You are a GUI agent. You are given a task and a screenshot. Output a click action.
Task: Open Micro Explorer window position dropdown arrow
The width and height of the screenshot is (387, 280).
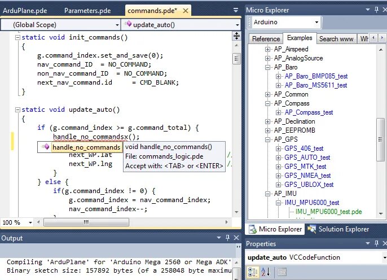pyautogui.click(x=367, y=10)
